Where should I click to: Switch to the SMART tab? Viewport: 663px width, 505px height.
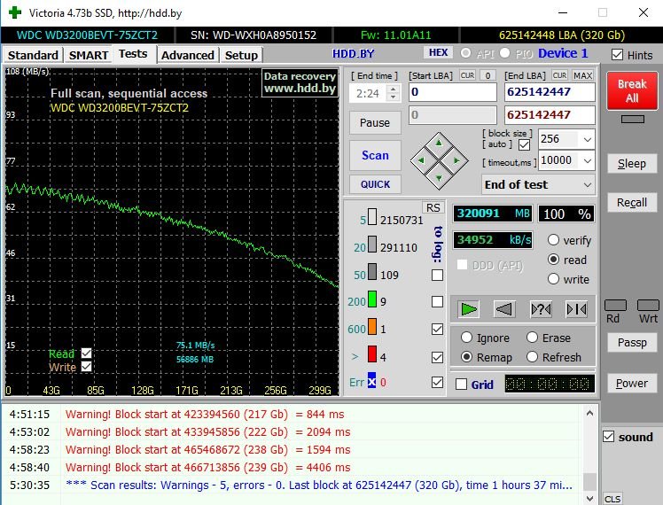pos(89,55)
